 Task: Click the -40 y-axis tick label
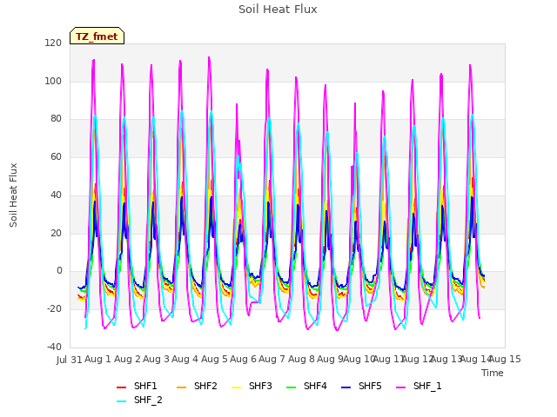[54, 347]
